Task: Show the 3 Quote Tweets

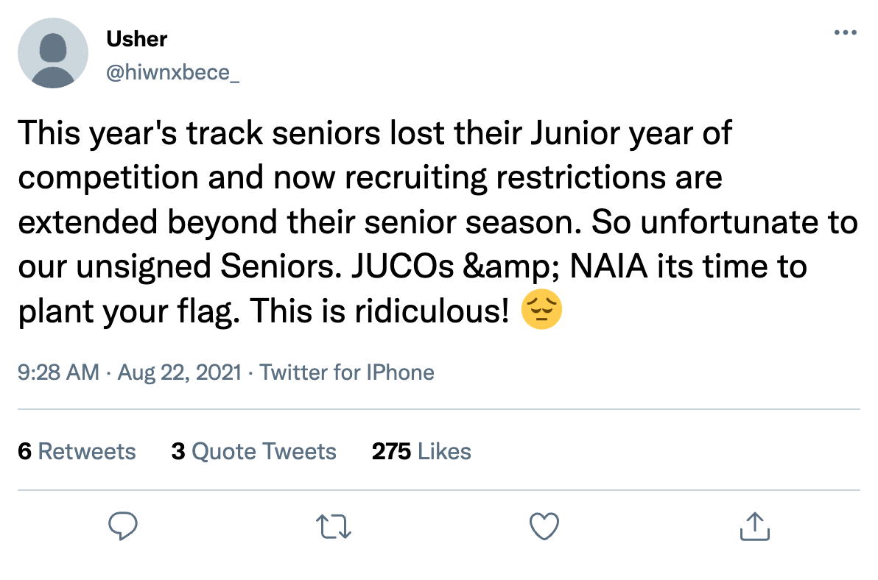Action: [x=253, y=451]
